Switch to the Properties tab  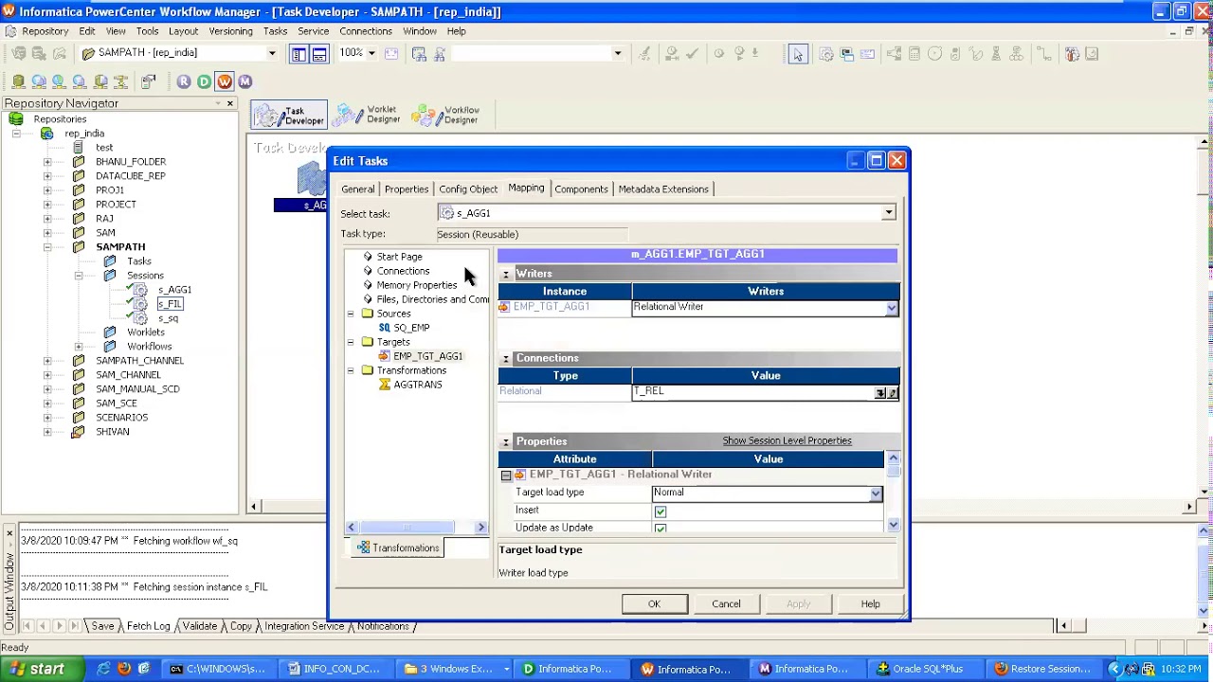(407, 189)
